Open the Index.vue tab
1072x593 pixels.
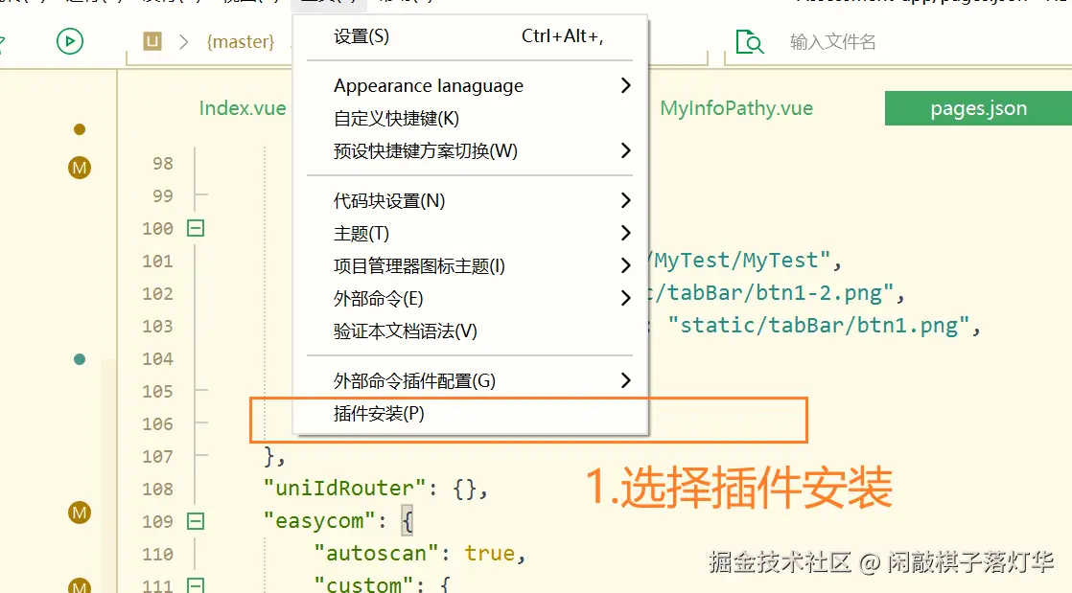point(243,108)
